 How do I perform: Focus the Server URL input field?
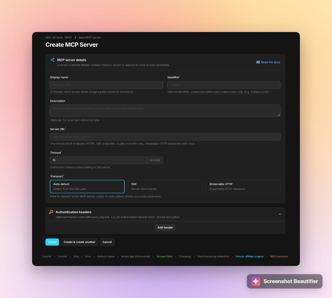pos(165,137)
